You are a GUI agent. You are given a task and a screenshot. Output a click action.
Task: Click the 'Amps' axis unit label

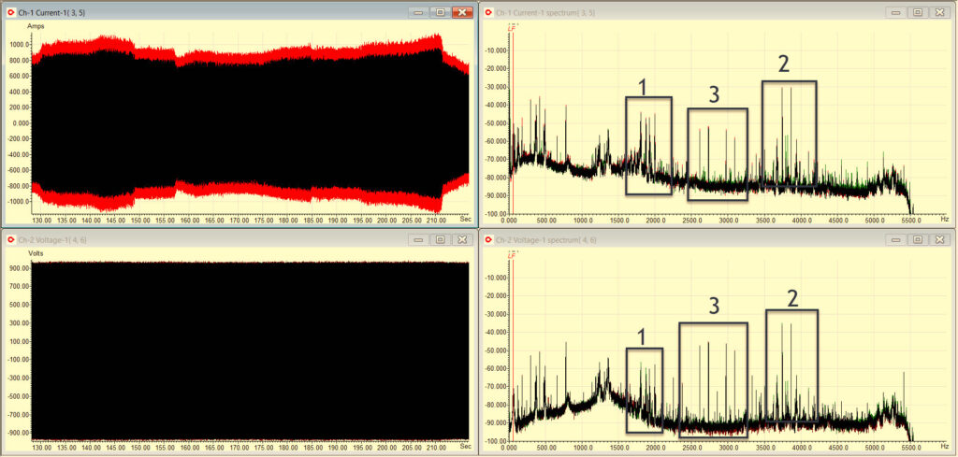coord(36,26)
